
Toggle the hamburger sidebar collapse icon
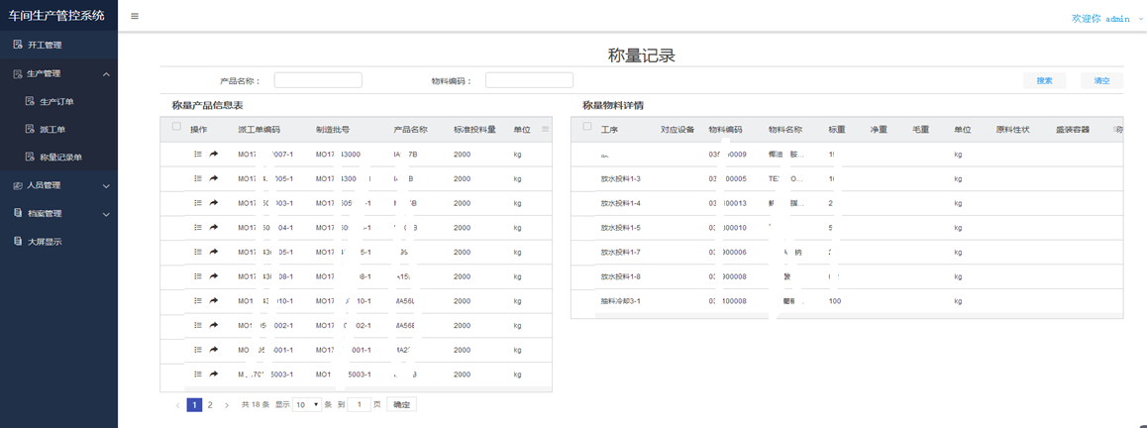(135, 16)
